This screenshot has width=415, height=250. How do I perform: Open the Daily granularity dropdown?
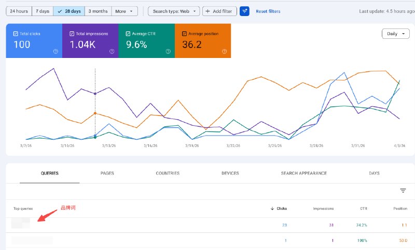(395, 34)
